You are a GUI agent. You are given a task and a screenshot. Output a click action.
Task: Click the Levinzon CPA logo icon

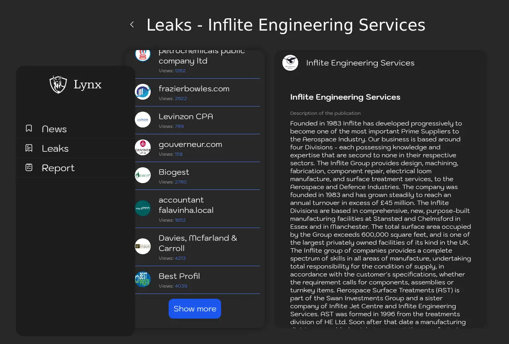(x=143, y=120)
